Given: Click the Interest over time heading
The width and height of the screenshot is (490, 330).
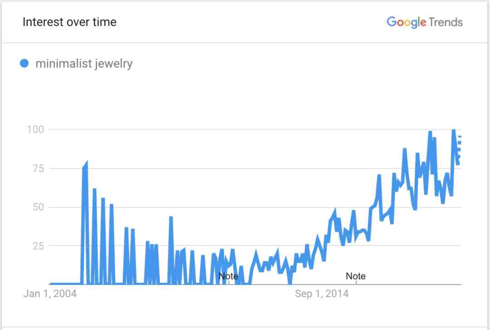Looking at the screenshot, I should click(x=69, y=22).
